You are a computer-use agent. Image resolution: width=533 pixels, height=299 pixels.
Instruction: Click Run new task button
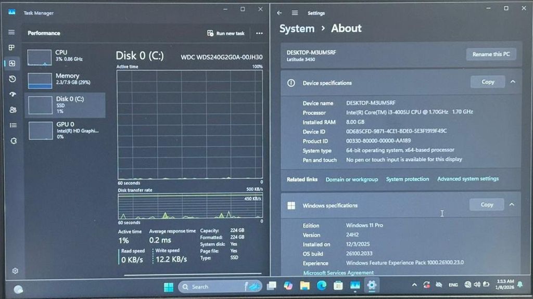click(x=225, y=33)
